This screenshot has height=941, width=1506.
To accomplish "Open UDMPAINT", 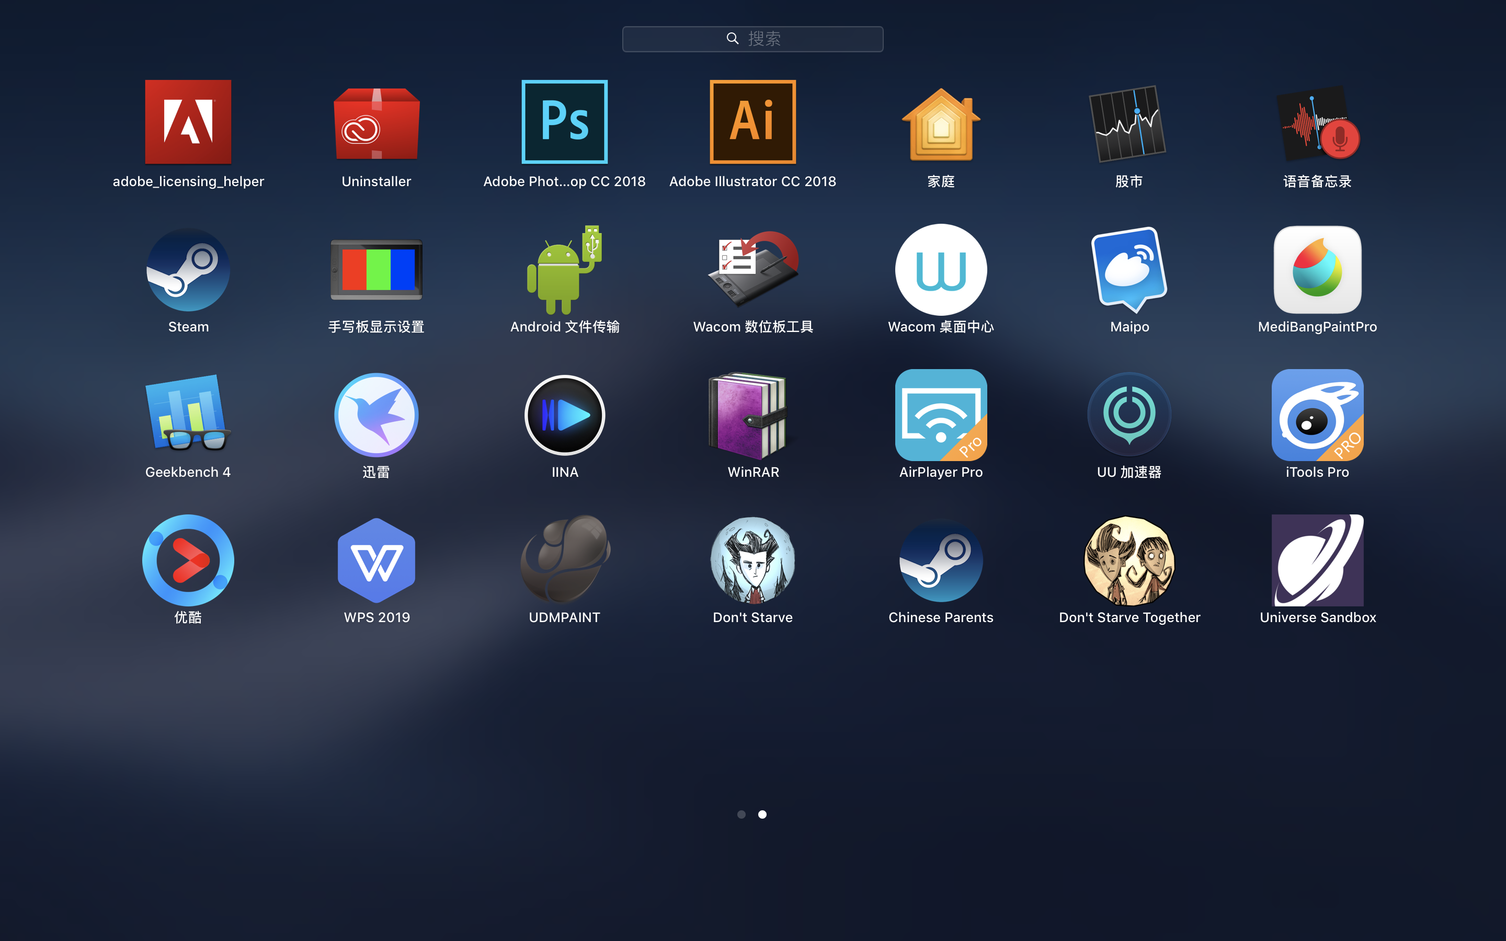I will [564, 559].
